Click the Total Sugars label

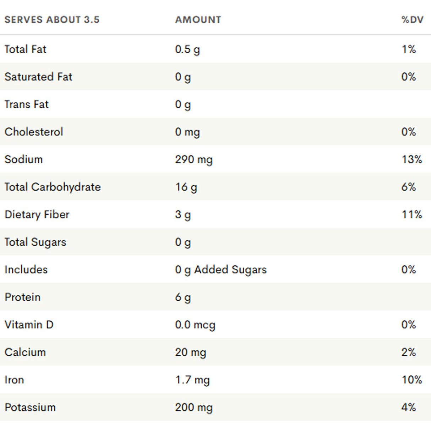[35, 242]
